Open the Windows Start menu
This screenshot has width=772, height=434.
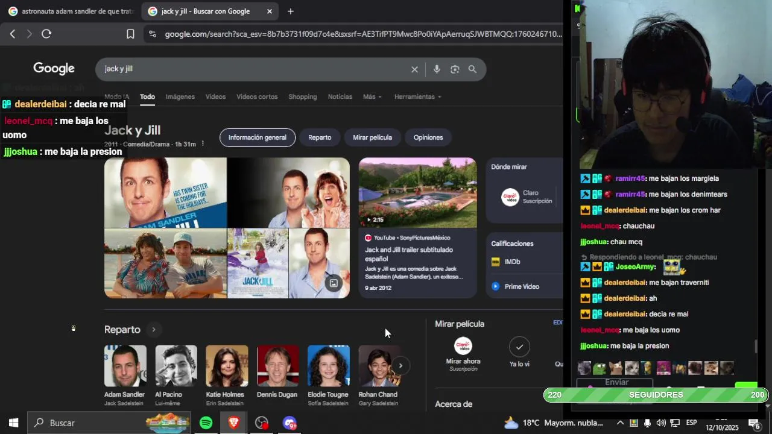tap(13, 423)
